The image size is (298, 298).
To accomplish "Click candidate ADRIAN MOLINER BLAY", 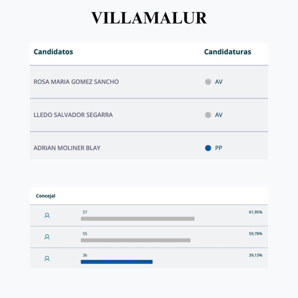I will click(x=67, y=148).
